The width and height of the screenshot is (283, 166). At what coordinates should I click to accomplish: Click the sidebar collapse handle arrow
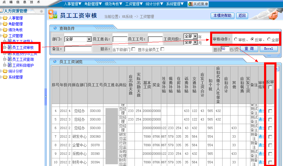pyautogui.click(x=46, y=97)
